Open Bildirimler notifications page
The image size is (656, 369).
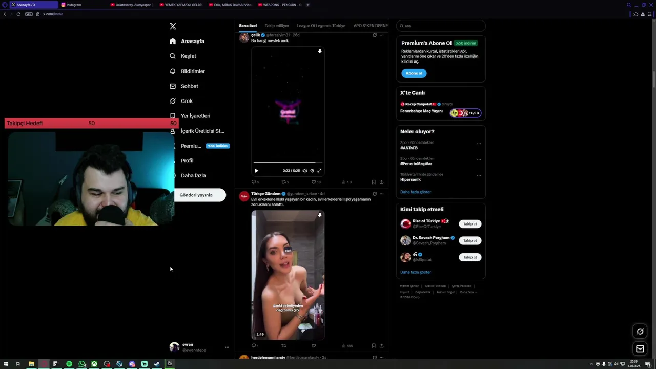pyautogui.click(x=188, y=71)
